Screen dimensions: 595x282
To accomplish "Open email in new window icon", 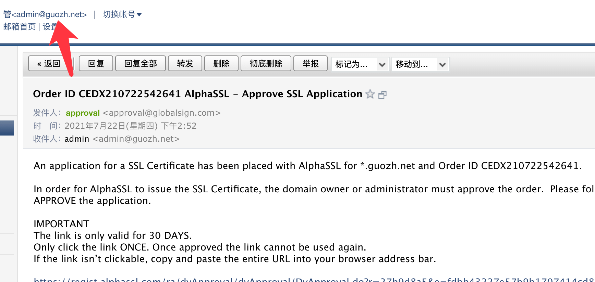I will tap(382, 95).
